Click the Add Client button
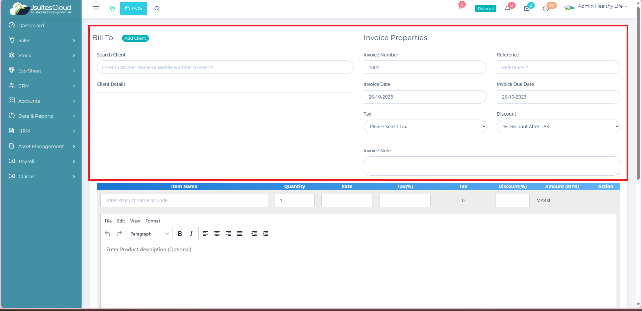642x311 pixels. pyautogui.click(x=135, y=38)
